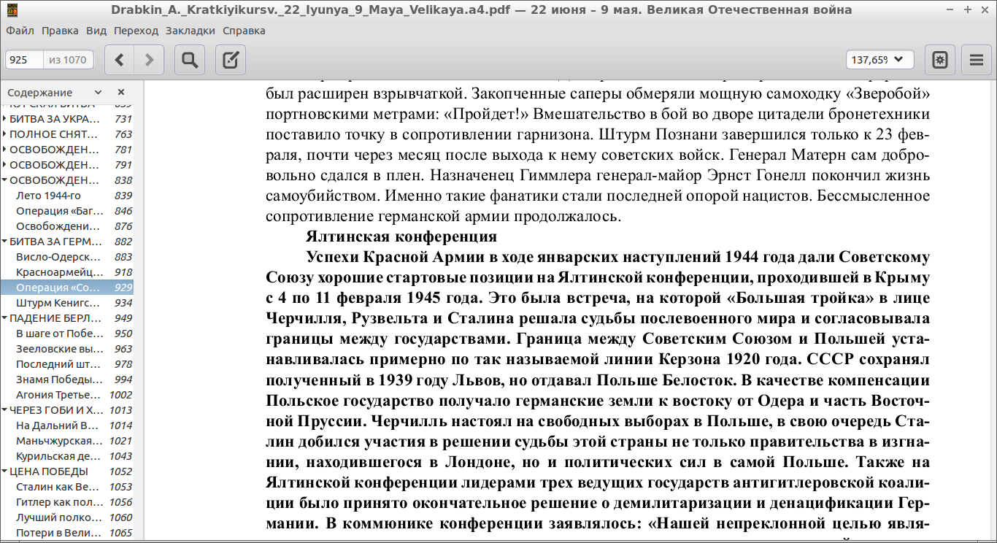The width and height of the screenshot is (997, 543).
Task: Close the Contents side panel
Action: coord(121,93)
